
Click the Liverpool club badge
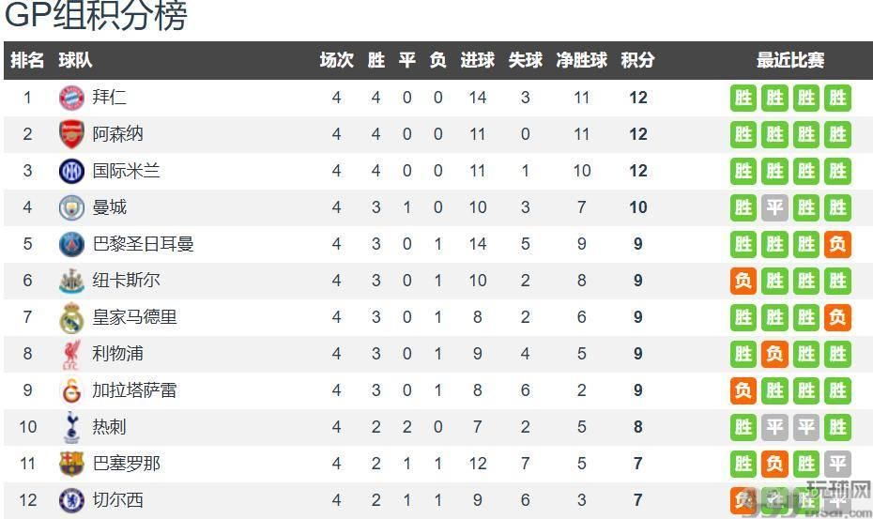coord(71,354)
